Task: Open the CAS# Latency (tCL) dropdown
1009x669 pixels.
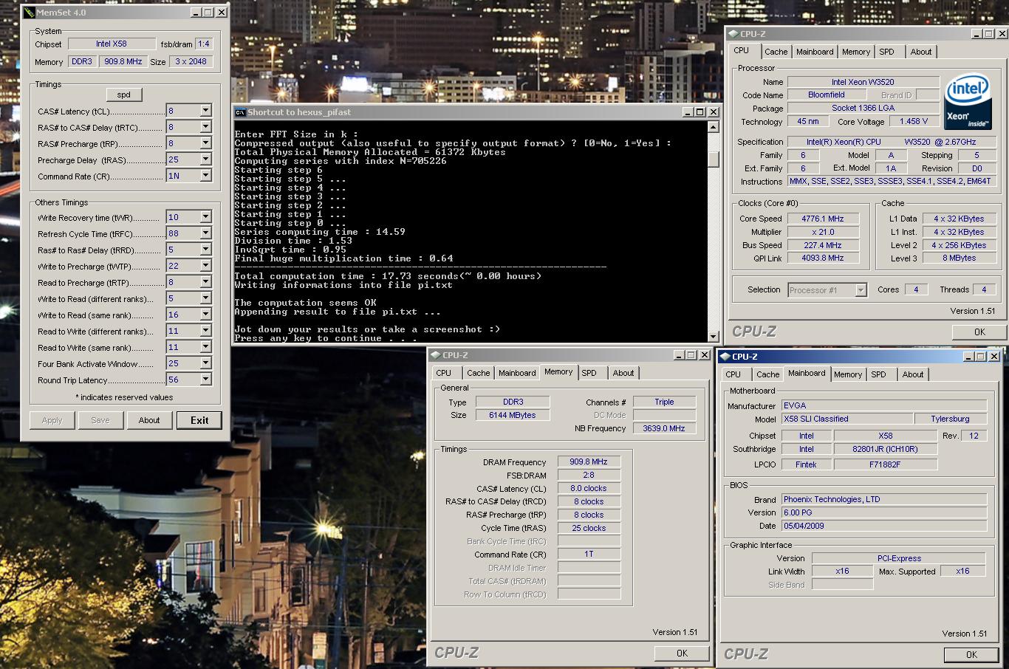Action: (x=205, y=111)
